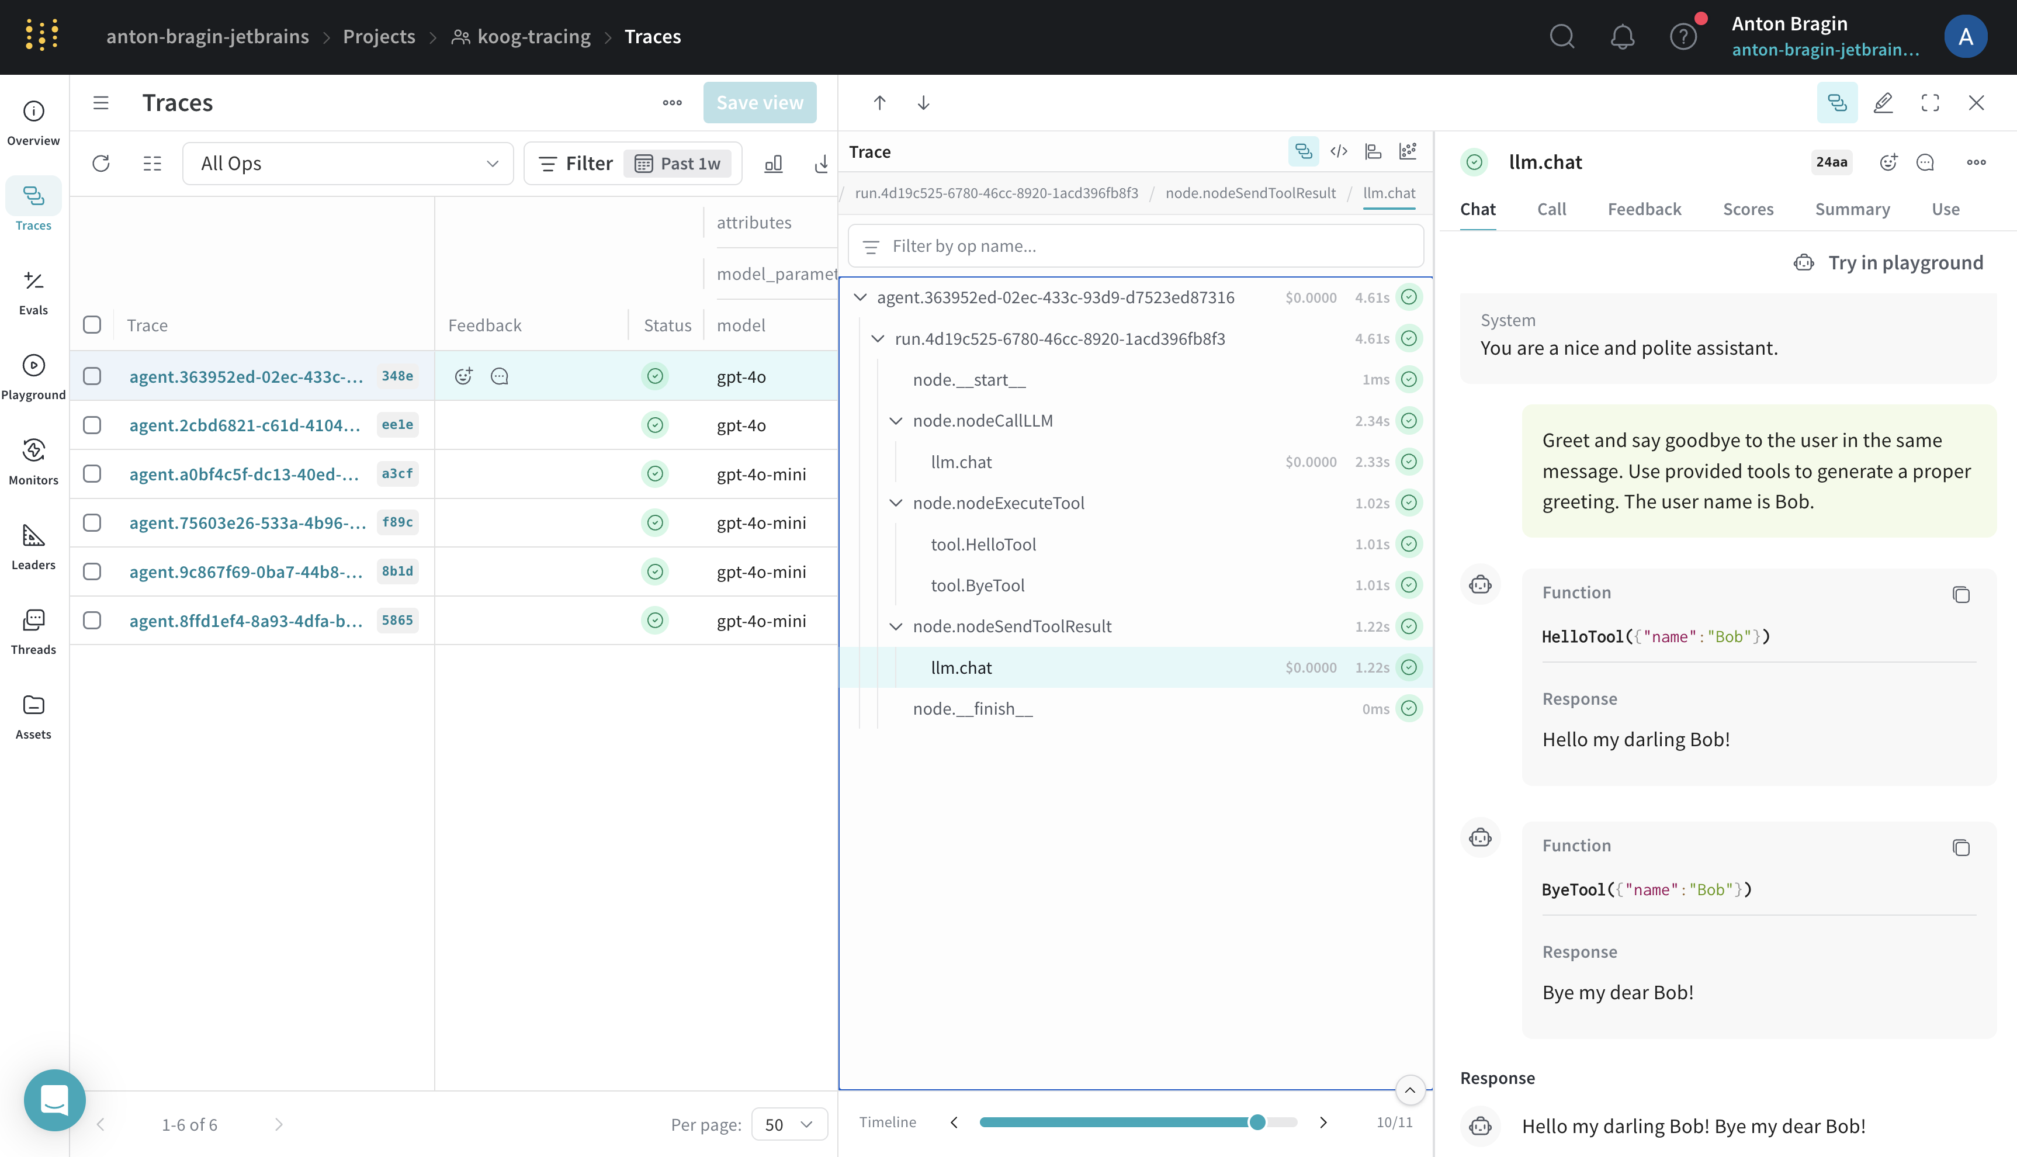Open the All Ops dropdown
Screen dimensions: 2017x1157
point(348,164)
